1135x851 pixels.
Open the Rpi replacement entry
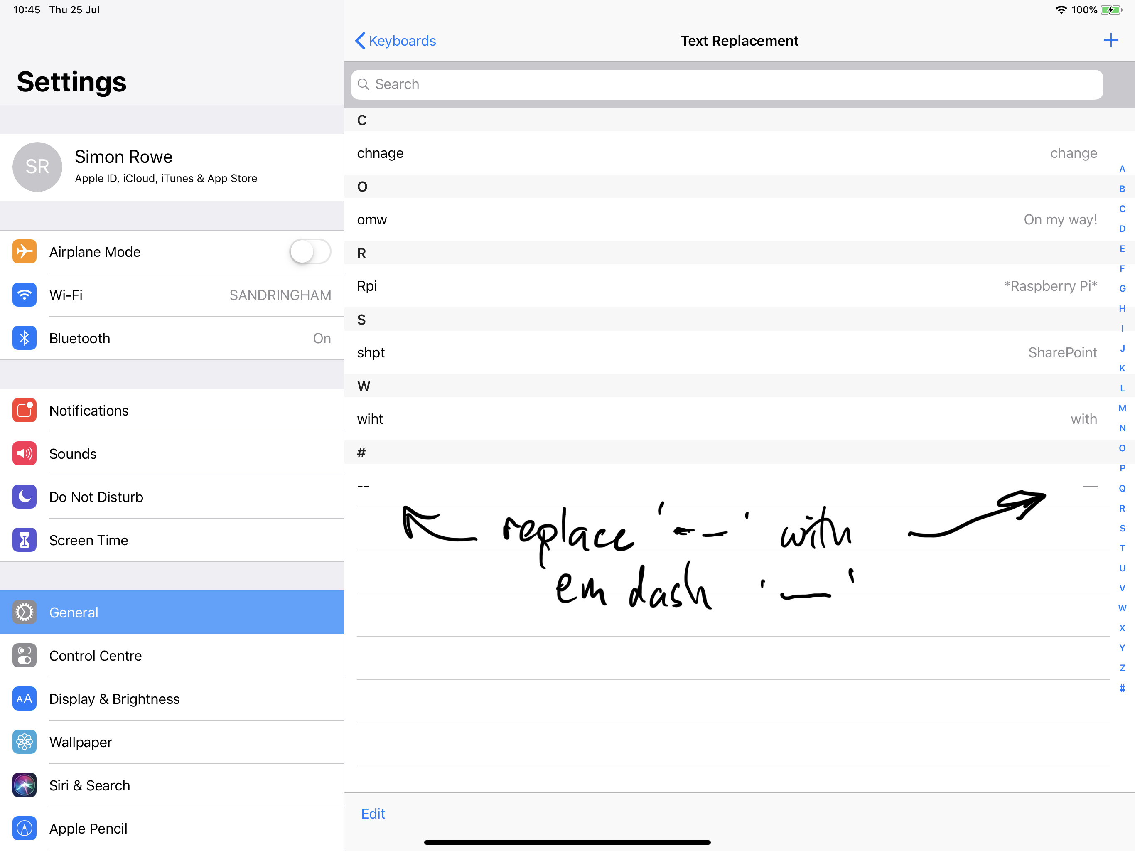(727, 286)
